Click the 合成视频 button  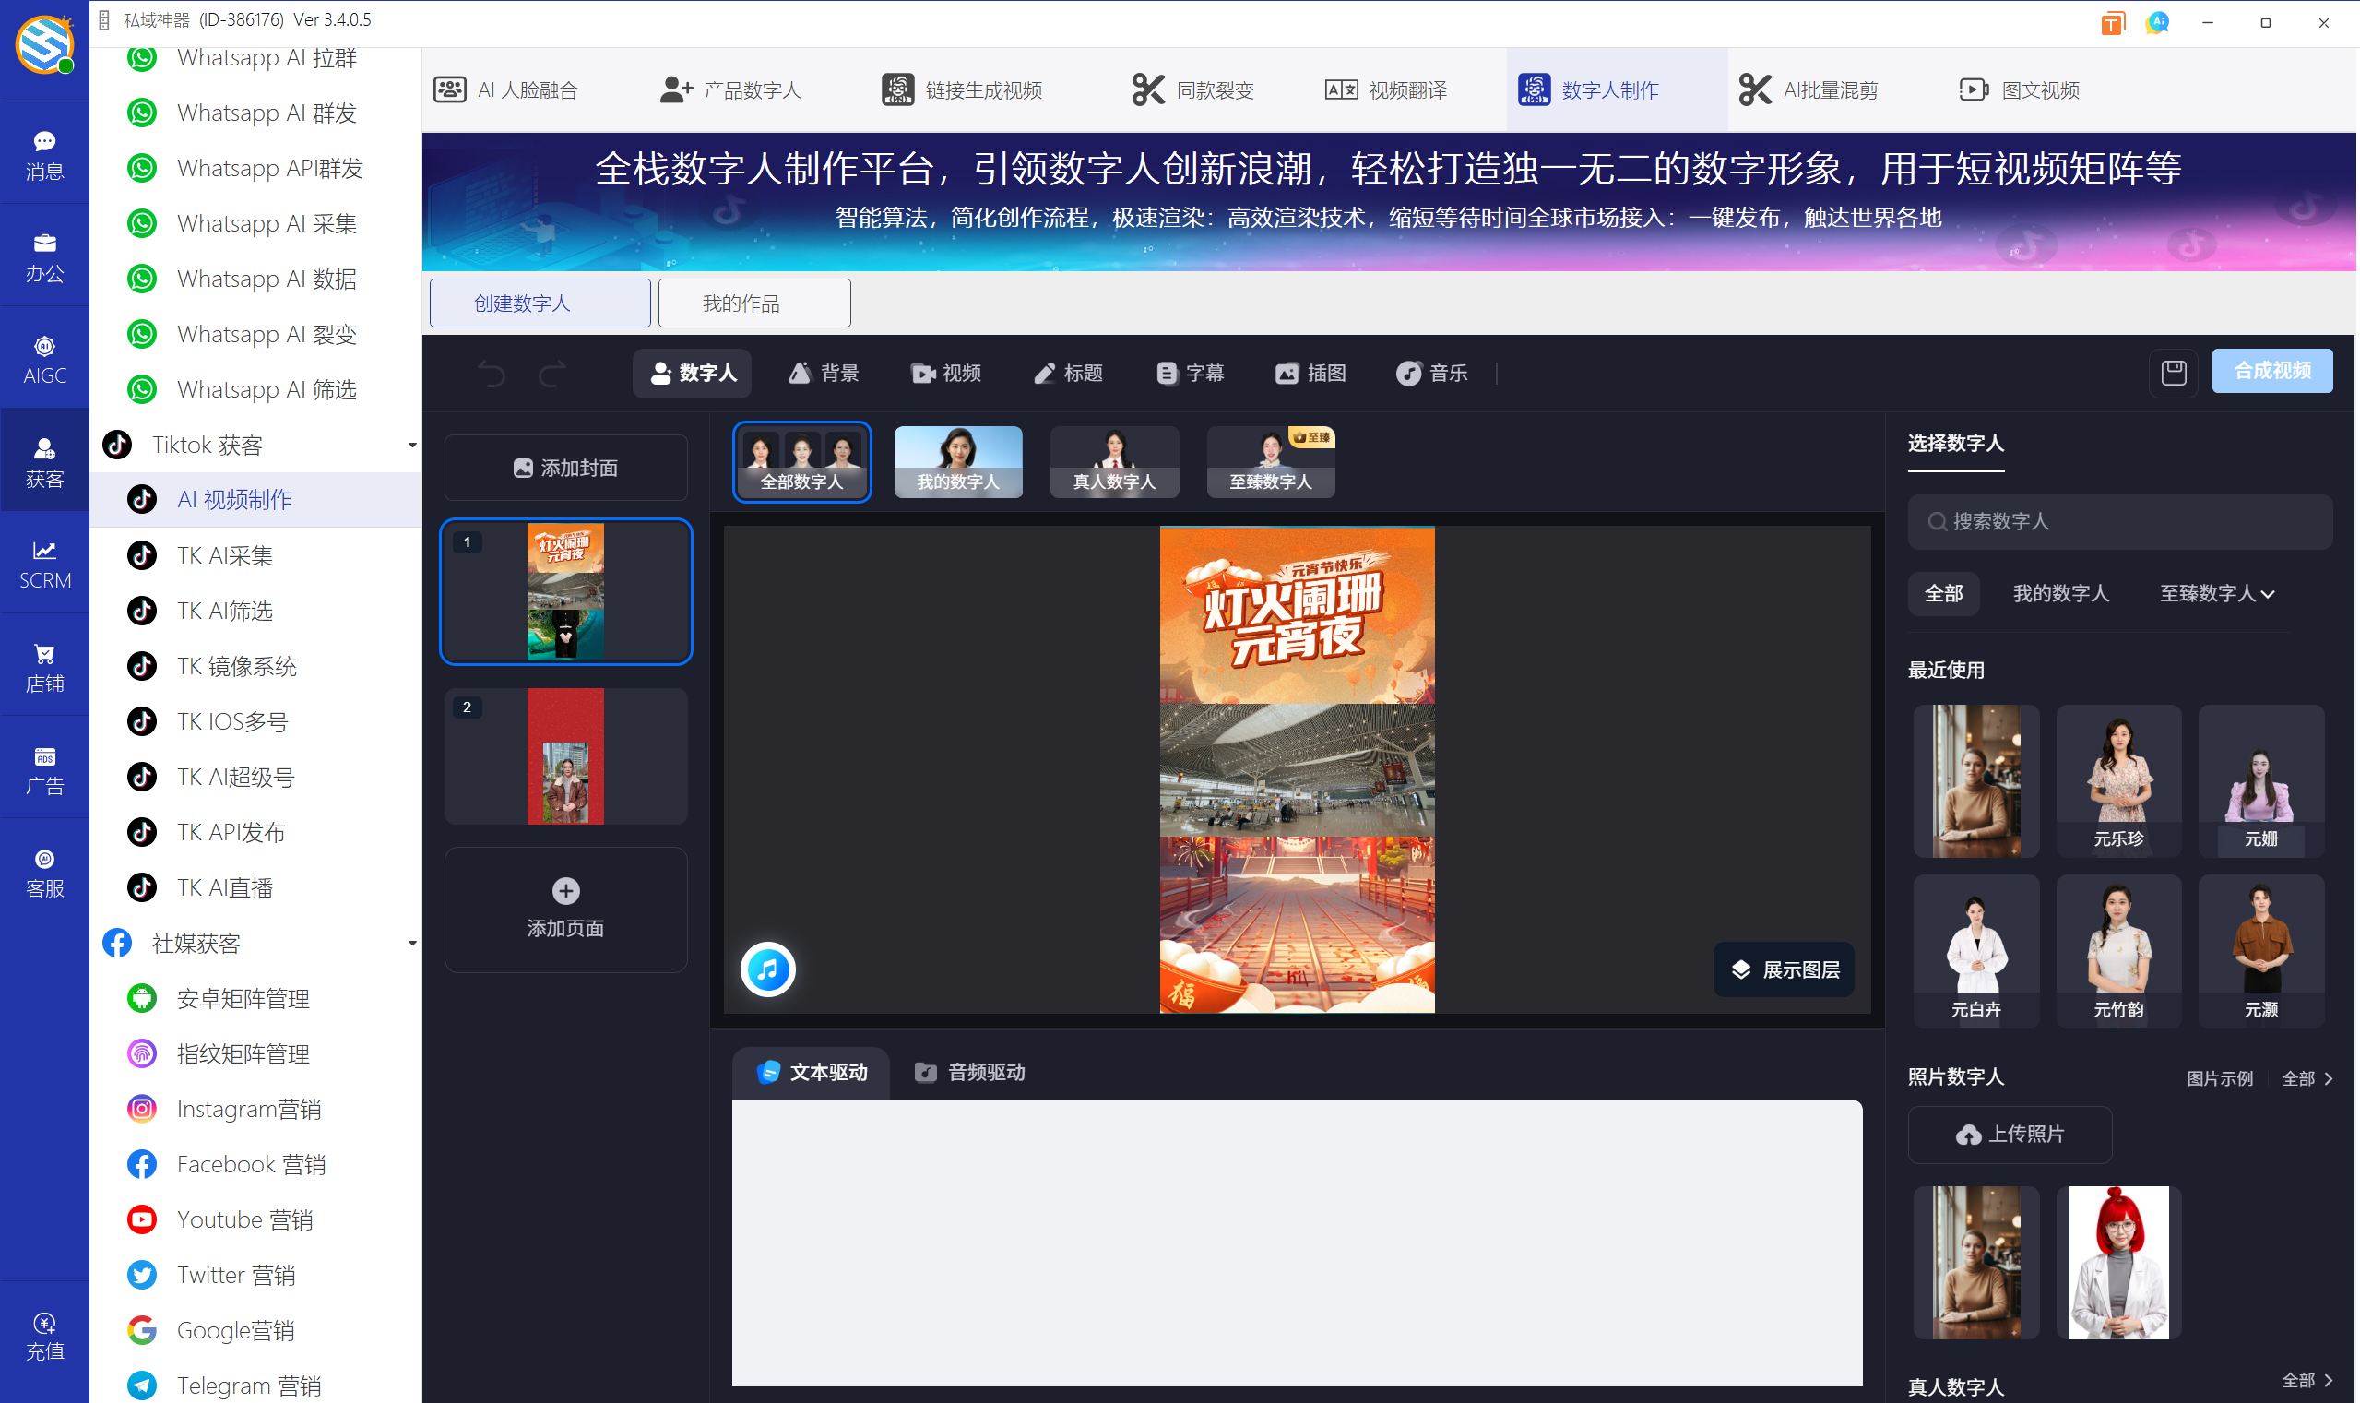pos(2272,371)
